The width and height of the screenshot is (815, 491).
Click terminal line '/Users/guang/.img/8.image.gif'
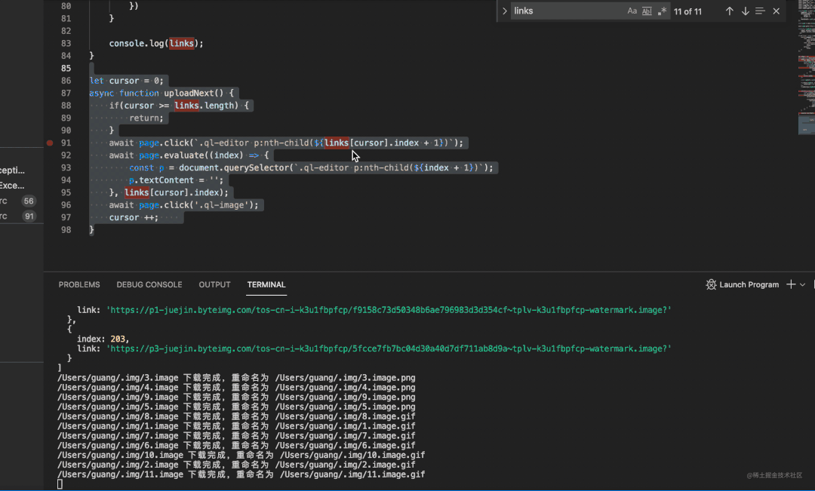pyautogui.click(x=345, y=416)
